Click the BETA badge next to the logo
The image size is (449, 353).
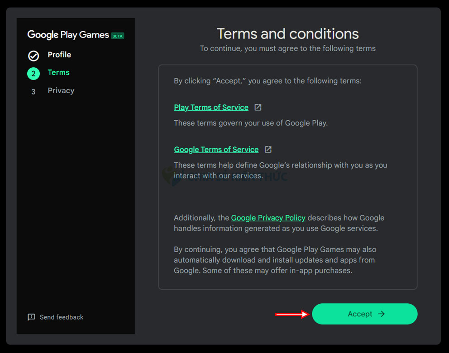click(118, 35)
